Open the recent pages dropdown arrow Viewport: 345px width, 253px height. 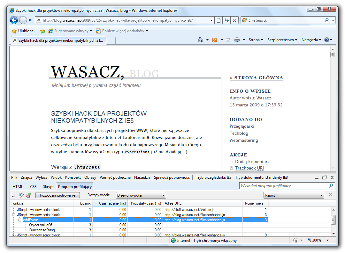[x=30, y=20]
